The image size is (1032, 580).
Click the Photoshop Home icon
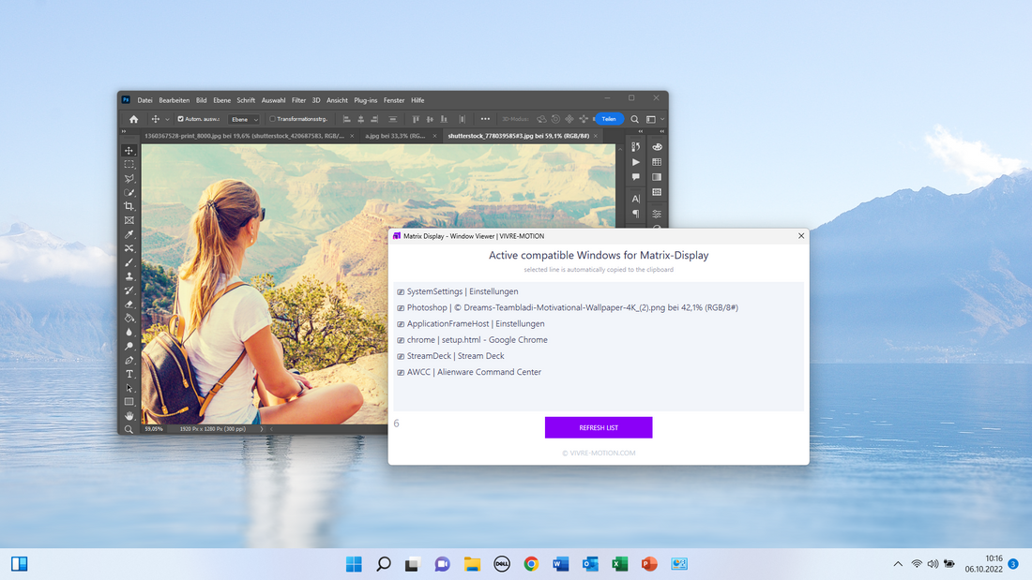(133, 119)
